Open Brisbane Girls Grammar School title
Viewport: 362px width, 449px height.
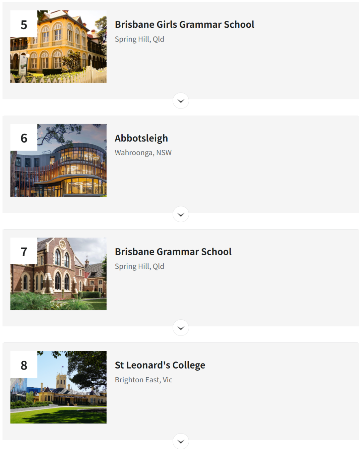(x=184, y=24)
